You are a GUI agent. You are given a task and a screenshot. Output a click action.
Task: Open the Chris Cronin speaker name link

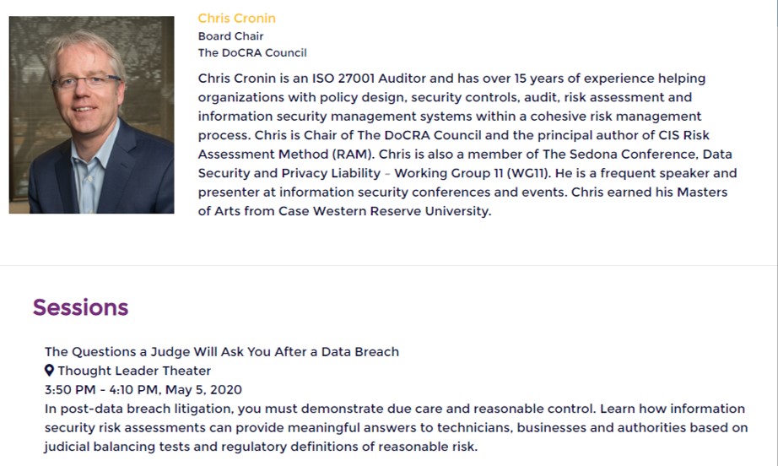click(236, 19)
